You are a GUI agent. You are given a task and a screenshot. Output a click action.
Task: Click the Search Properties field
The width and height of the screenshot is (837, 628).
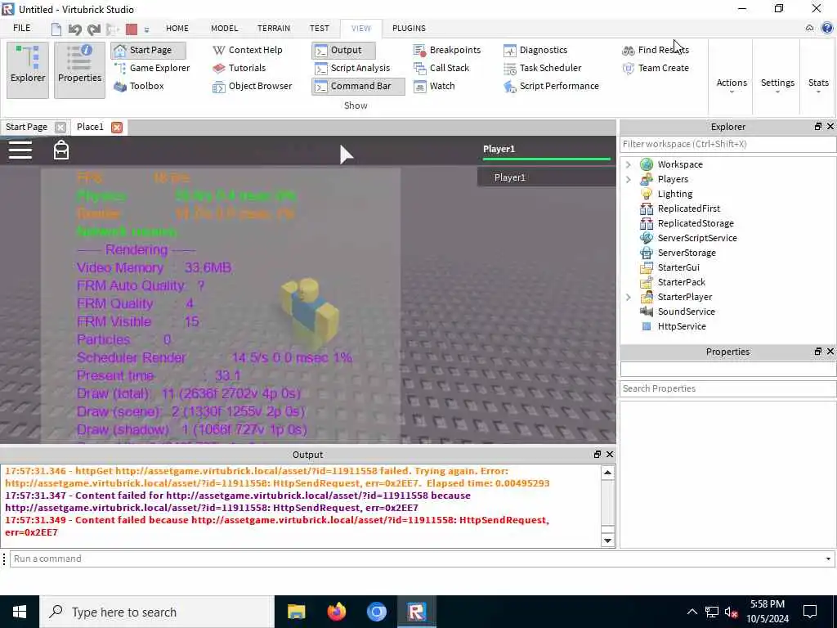[x=727, y=388]
